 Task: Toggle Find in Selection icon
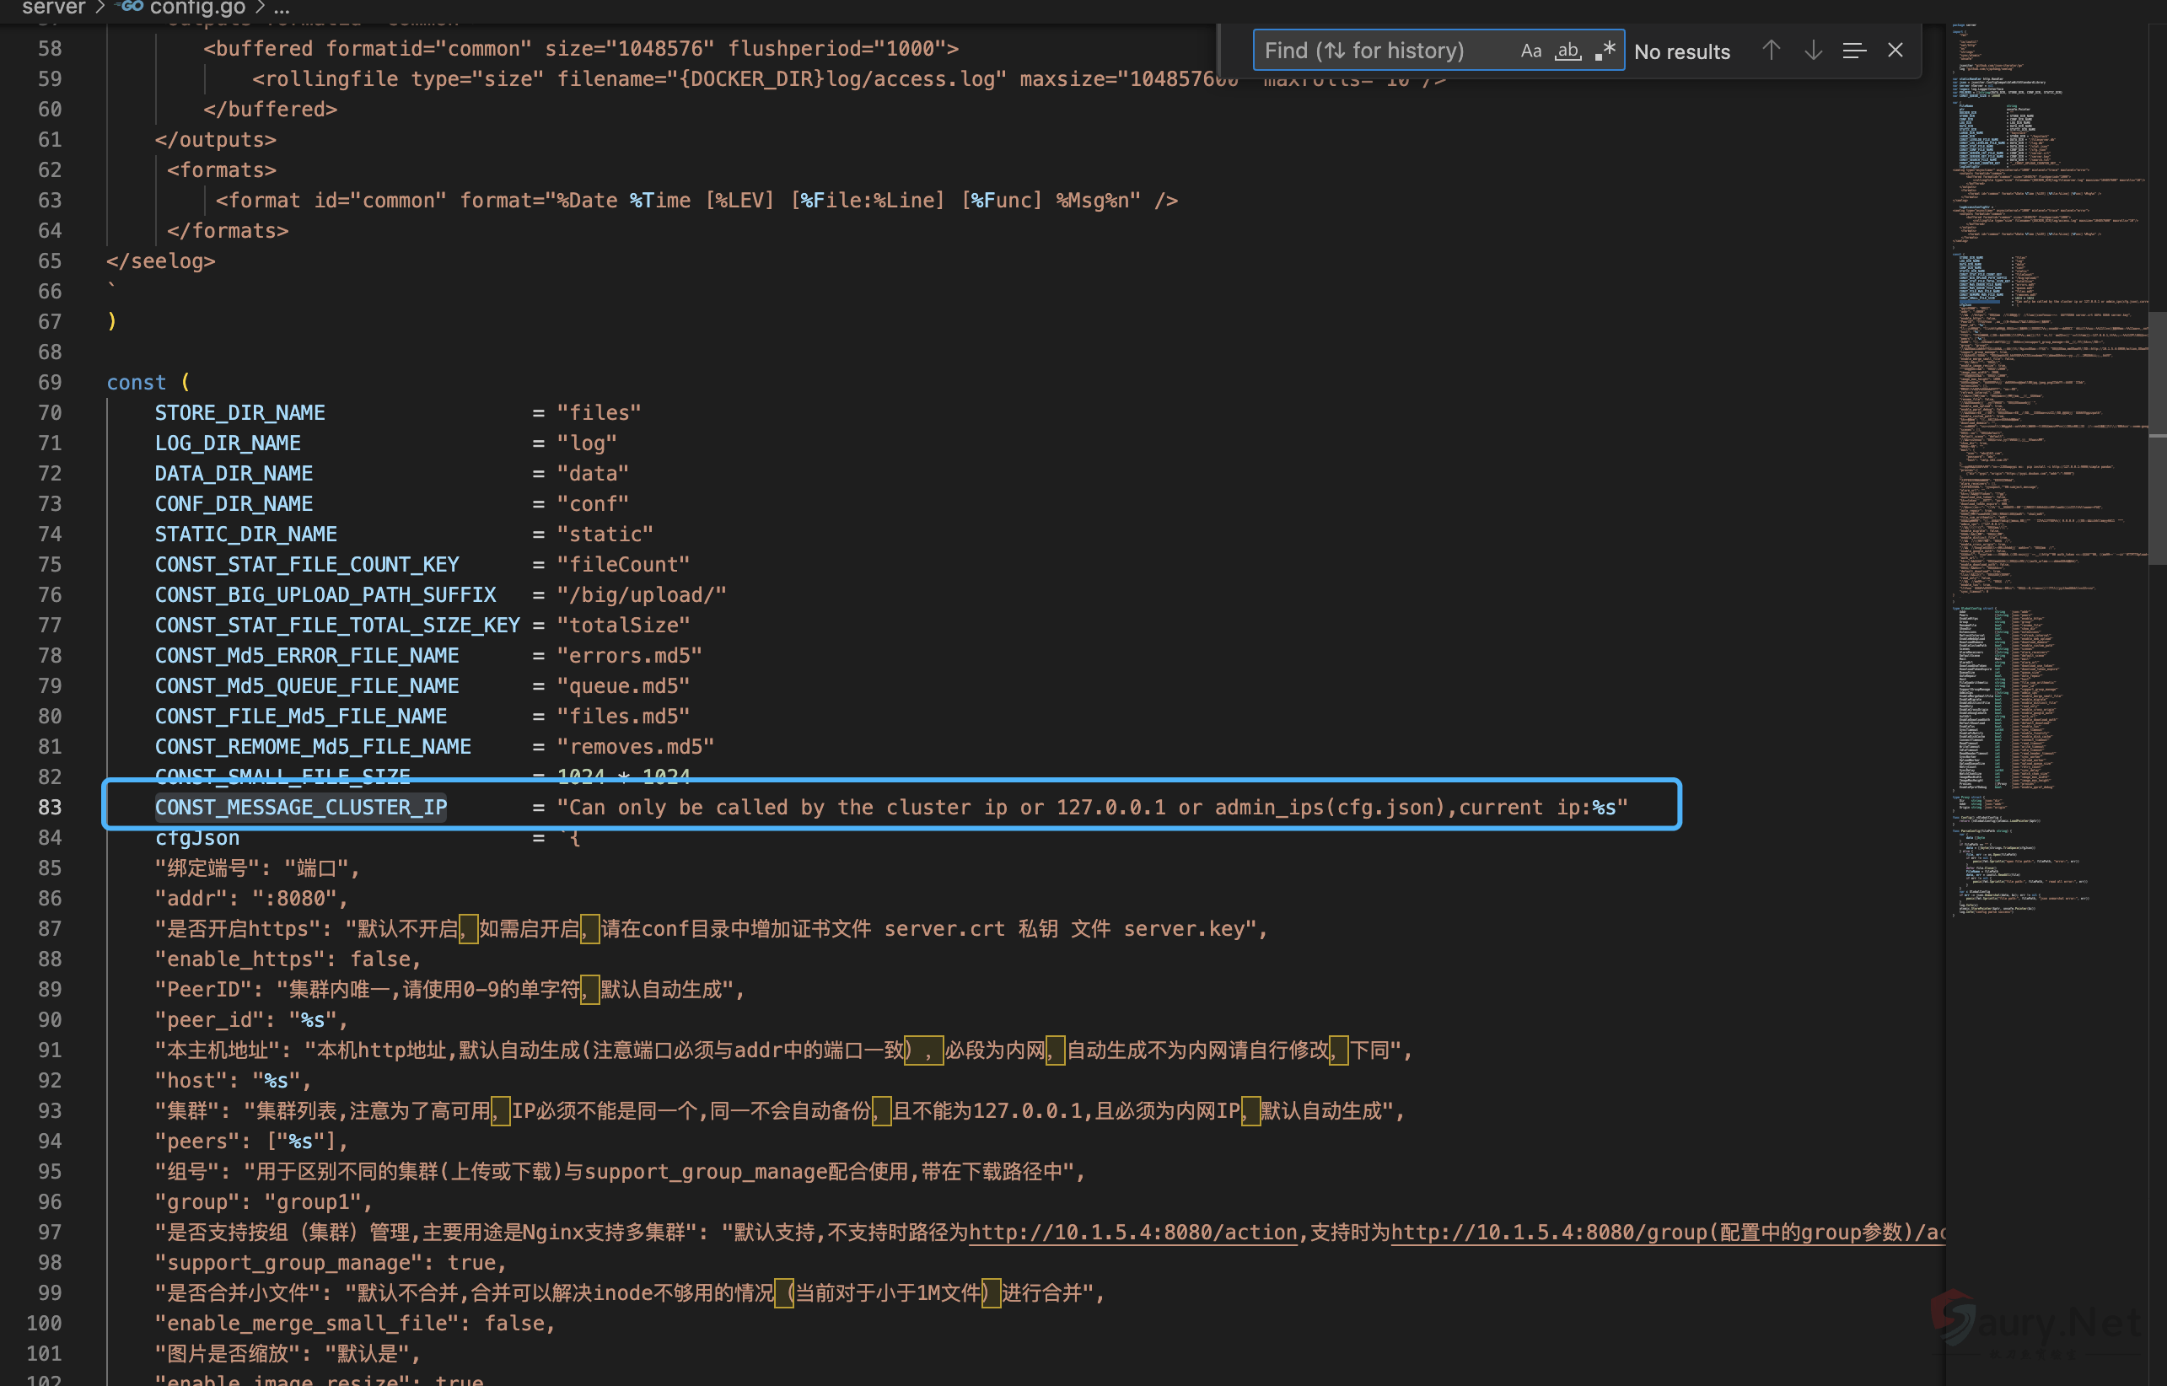coord(1854,51)
